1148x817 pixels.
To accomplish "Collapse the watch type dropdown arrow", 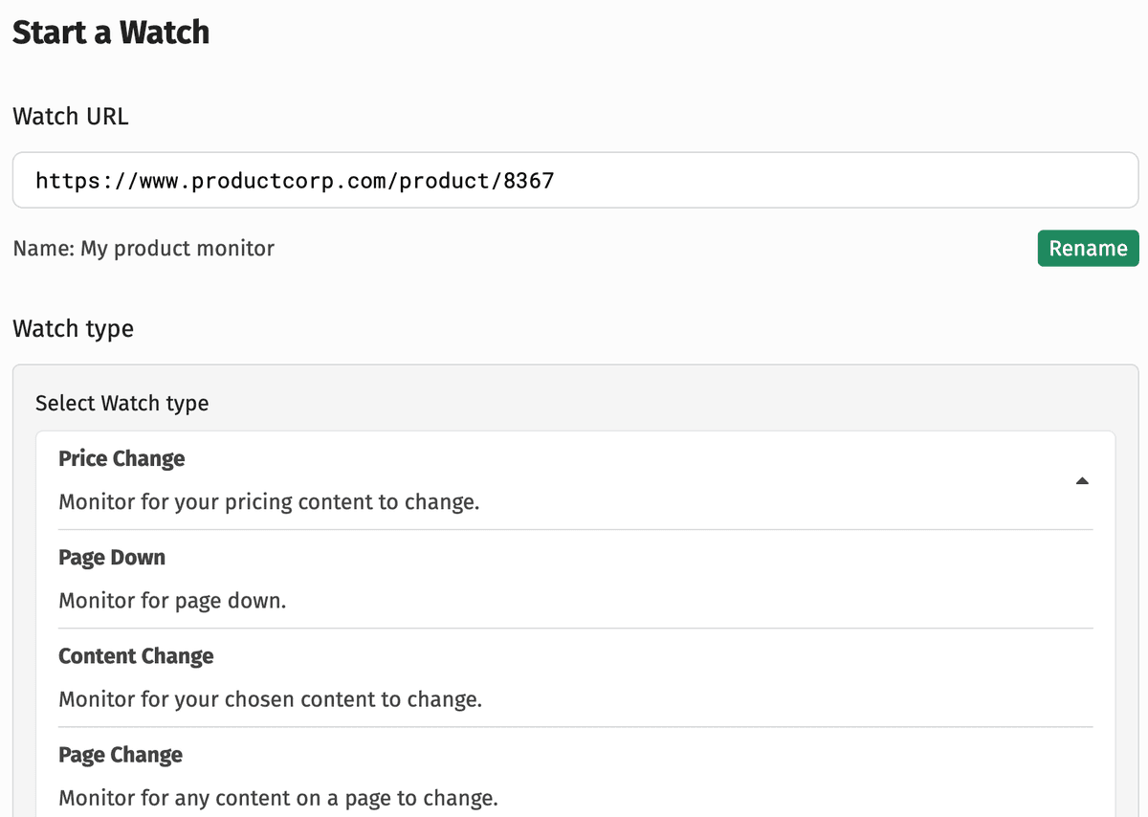I will [x=1082, y=481].
